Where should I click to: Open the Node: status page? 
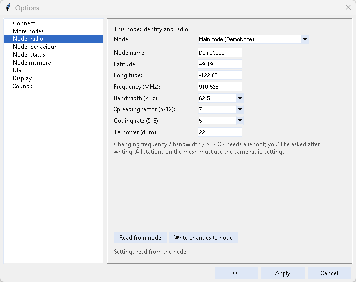(x=54, y=55)
